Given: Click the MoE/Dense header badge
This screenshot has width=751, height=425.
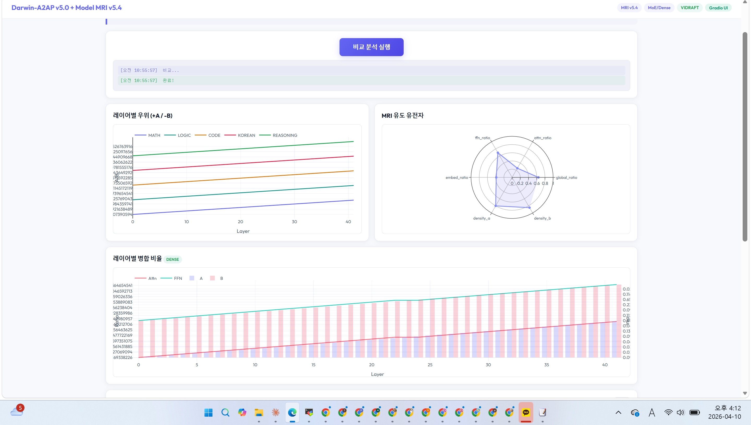Looking at the screenshot, I should pos(659,8).
